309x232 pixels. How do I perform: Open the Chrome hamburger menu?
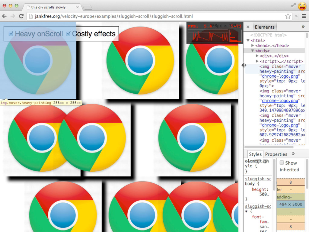coord(304,16)
